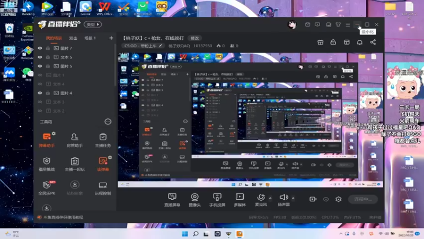Click the gift box icon below title bar

[x=321, y=42]
